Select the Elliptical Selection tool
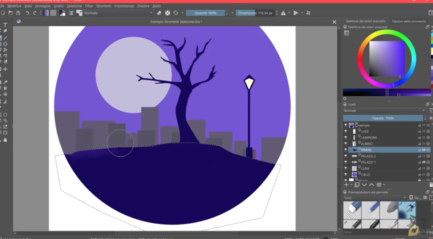This screenshot has height=239, width=433. click(5, 115)
